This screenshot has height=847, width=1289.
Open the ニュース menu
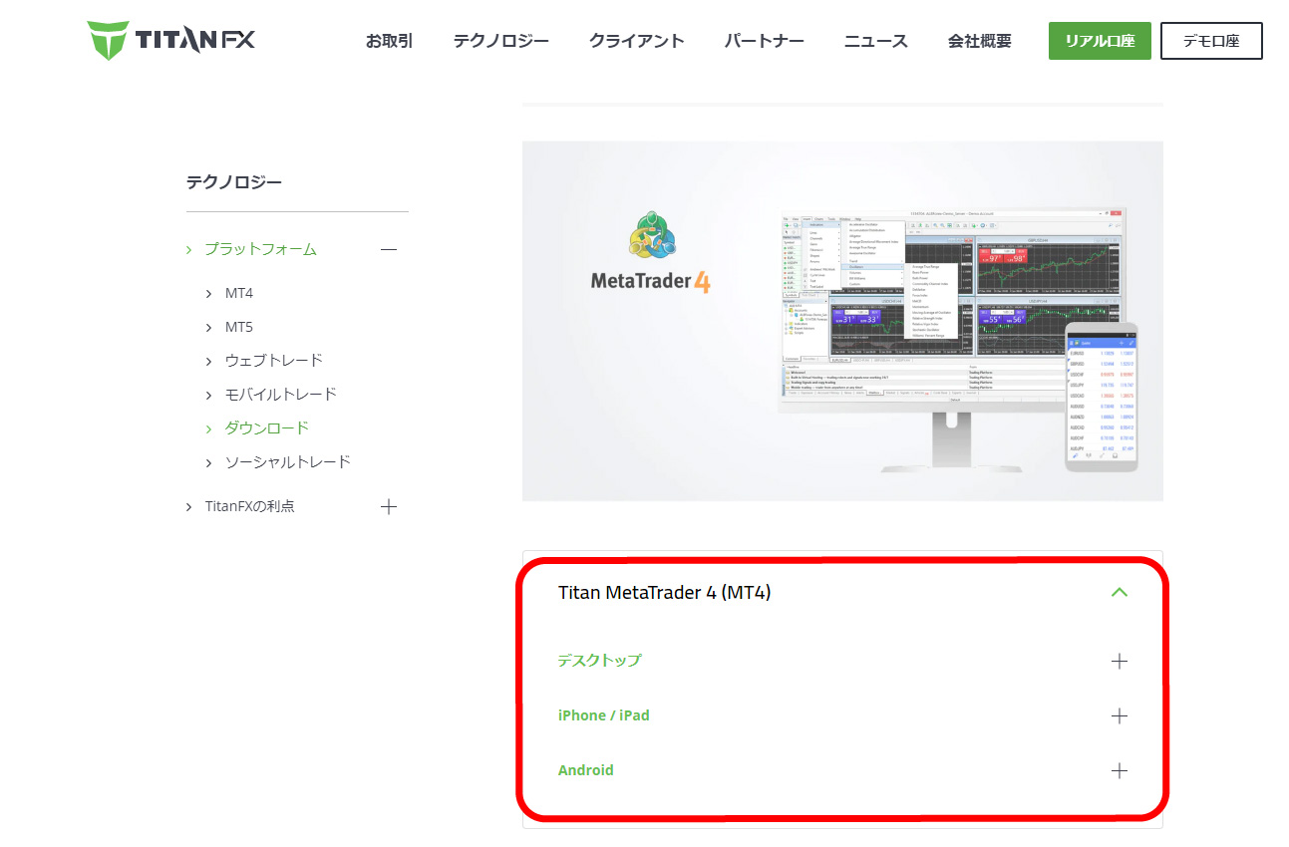(x=875, y=41)
